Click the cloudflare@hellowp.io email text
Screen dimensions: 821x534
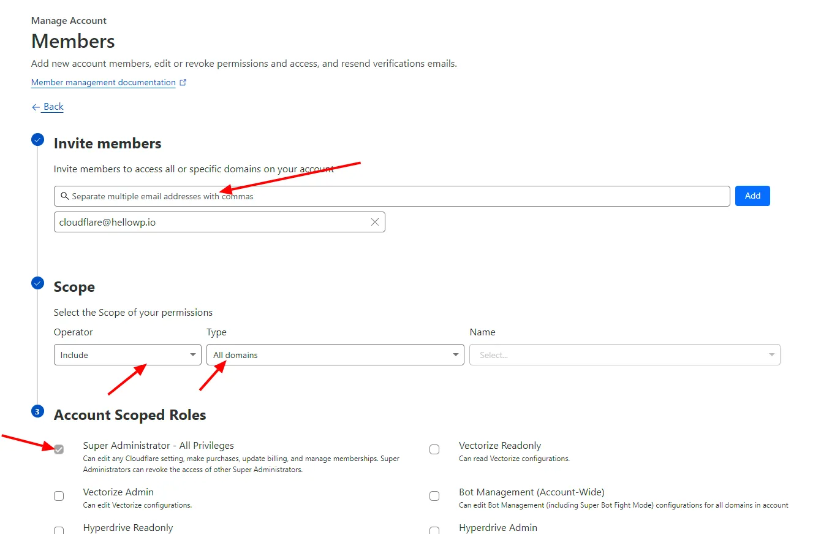coord(107,222)
